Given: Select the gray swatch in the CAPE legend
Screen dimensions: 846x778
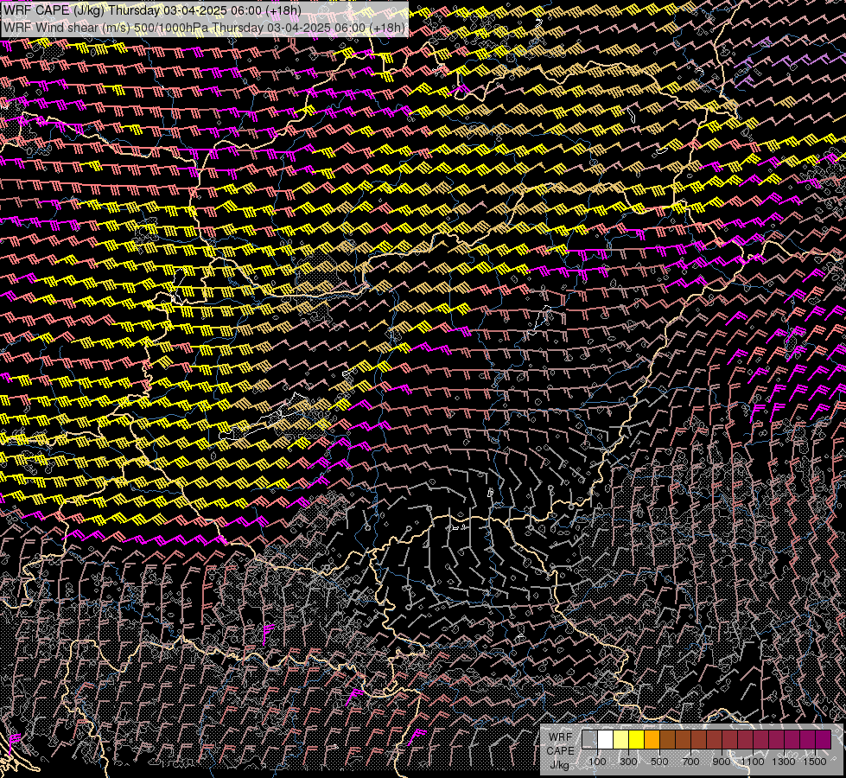Looking at the screenshot, I should point(589,739).
